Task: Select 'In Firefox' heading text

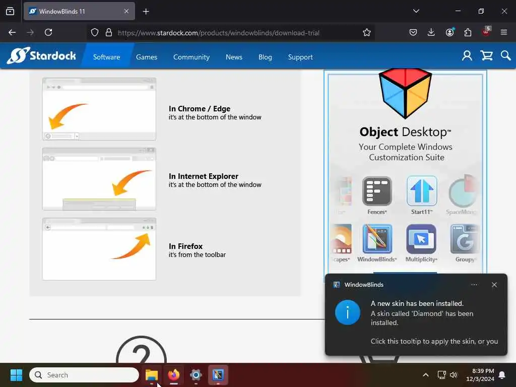Action: [x=185, y=246]
